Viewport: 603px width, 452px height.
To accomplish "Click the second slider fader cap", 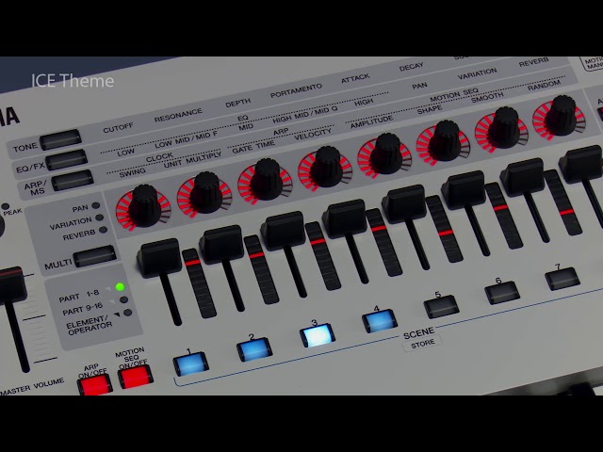I will pyautogui.click(x=221, y=244).
